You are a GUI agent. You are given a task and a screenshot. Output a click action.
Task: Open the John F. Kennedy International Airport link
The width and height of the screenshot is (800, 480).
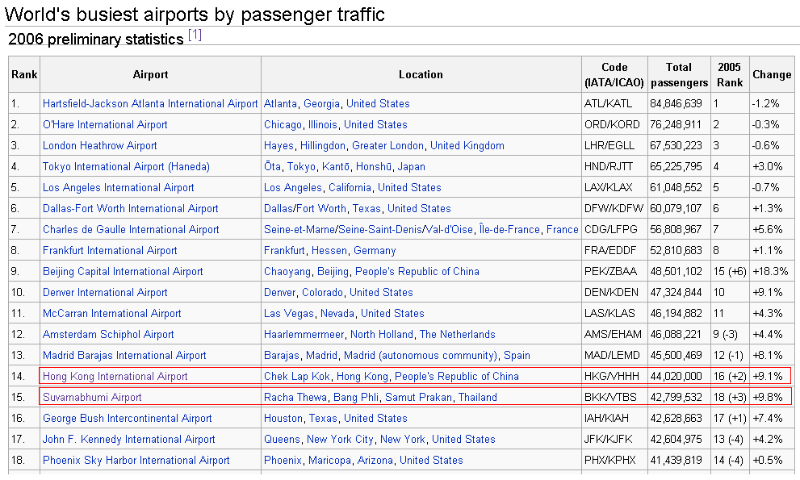click(x=129, y=440)
